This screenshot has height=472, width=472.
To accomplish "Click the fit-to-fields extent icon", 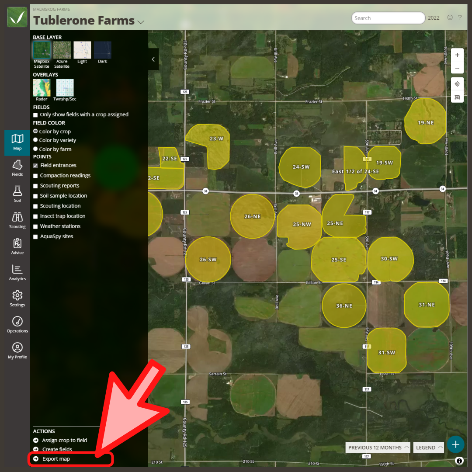I will coord(457,97).
